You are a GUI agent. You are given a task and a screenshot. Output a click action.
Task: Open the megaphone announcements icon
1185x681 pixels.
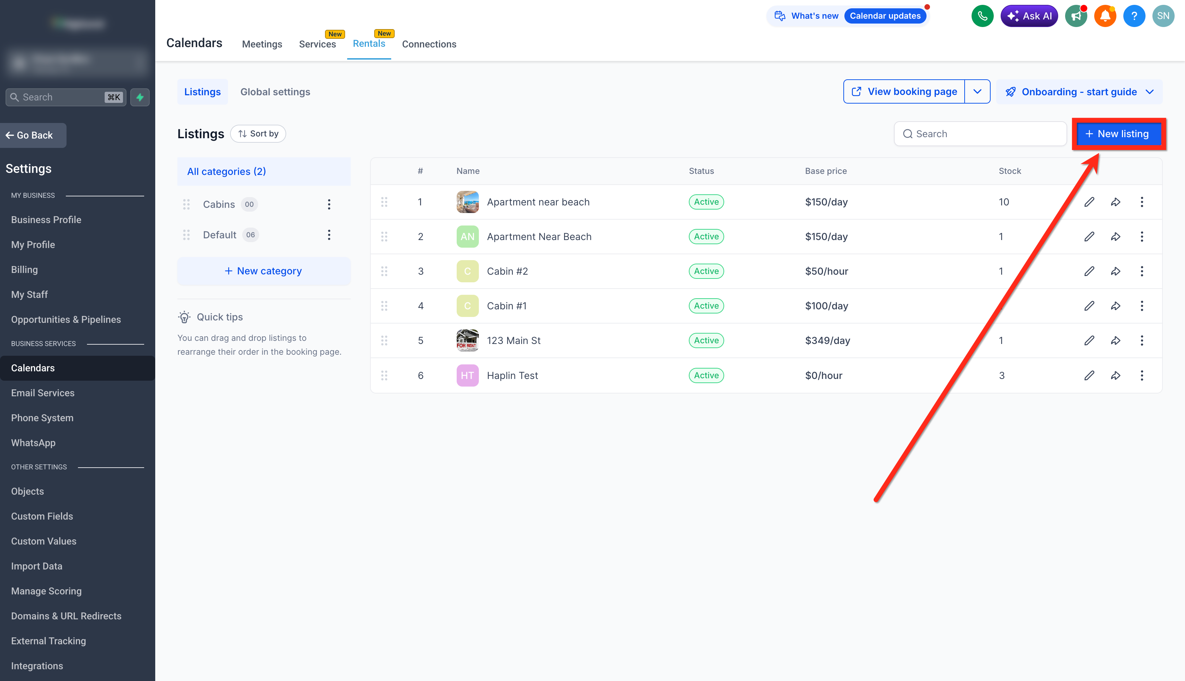tap(1076, 16)
